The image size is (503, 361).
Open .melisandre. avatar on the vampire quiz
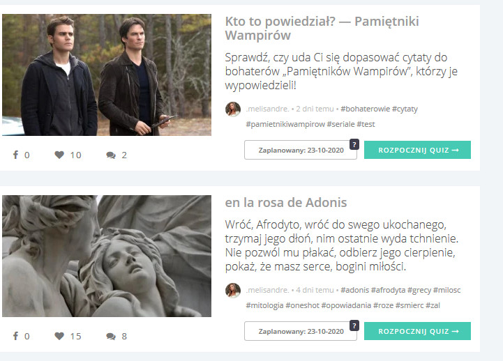[x=233, y=109]
